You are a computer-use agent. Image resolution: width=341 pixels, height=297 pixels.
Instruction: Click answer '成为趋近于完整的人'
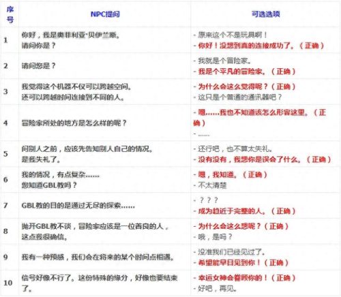pyautogui.click(x=230, y=211)
